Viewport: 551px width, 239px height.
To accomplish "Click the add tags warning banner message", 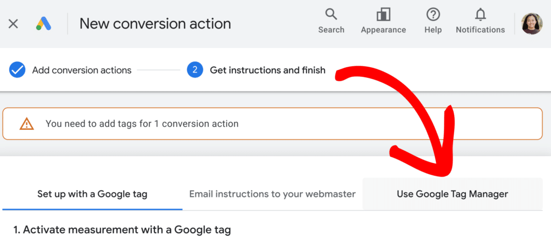I will pos(142,124).
